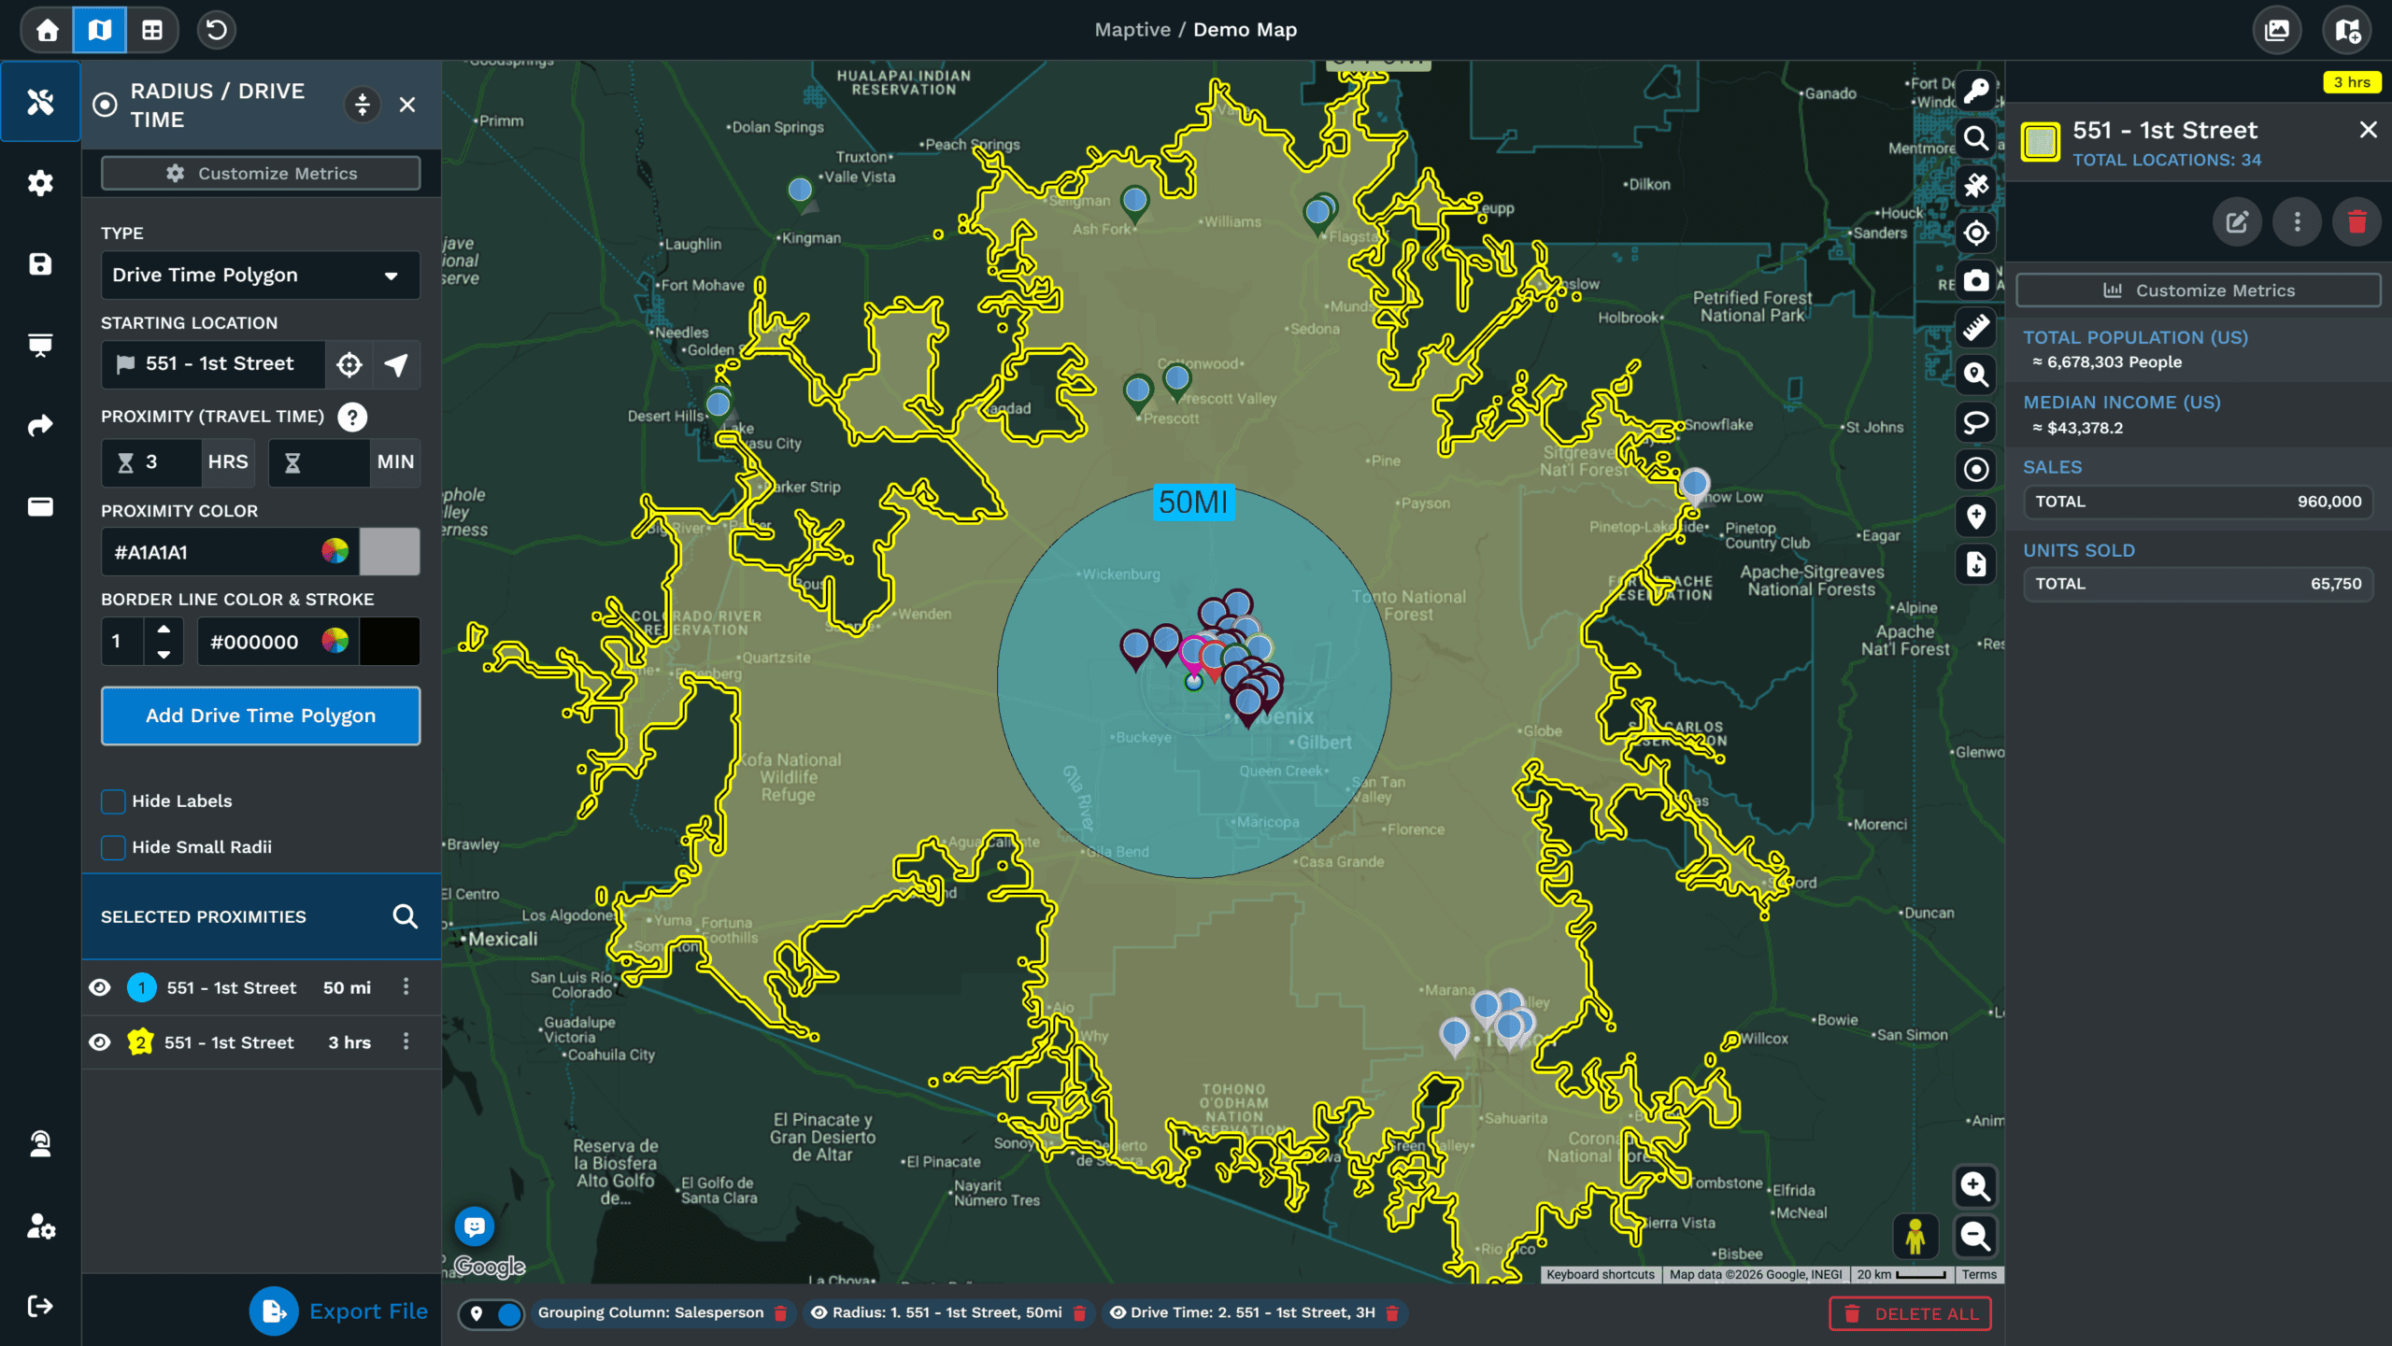Close the 551 - 1st Street info panel
Viewport: 2392px width, 1346px height.
tap(2368, 130)
